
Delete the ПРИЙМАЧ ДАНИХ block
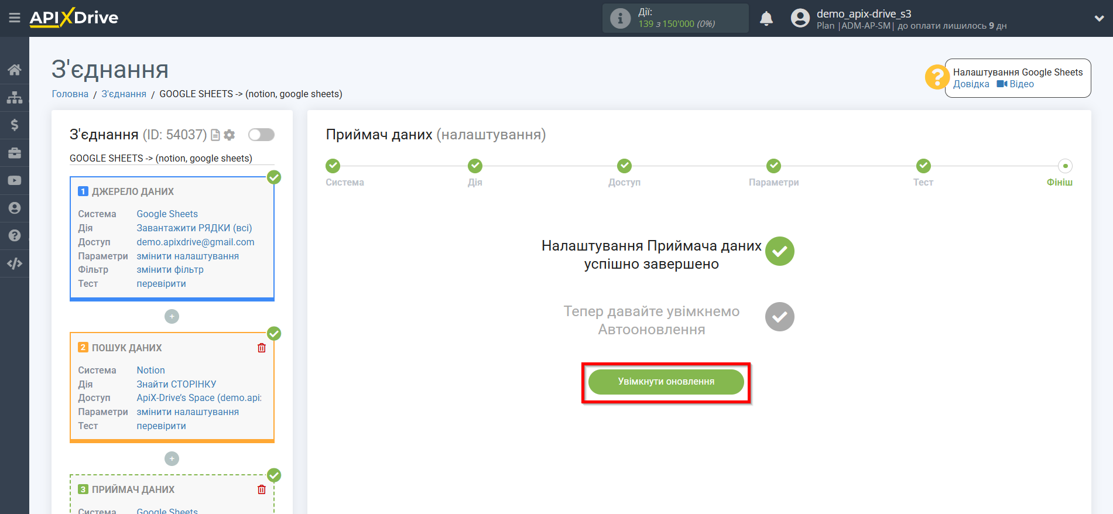click(262, 489)
